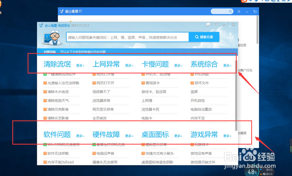Open the 游戏异常 category heading
The height and width of the screenshot is (176, 292).
(204, 134)
